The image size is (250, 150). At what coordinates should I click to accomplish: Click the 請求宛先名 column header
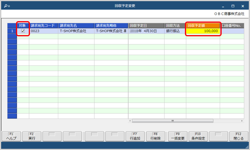(x=76, y=26)
